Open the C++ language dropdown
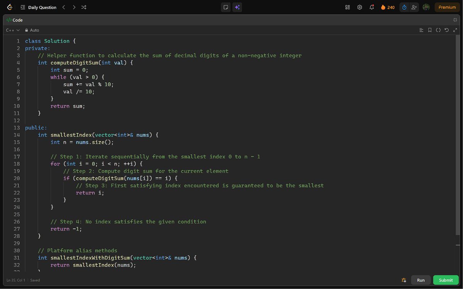Screen dimensions: 463x289 click(x=13, y=30)
